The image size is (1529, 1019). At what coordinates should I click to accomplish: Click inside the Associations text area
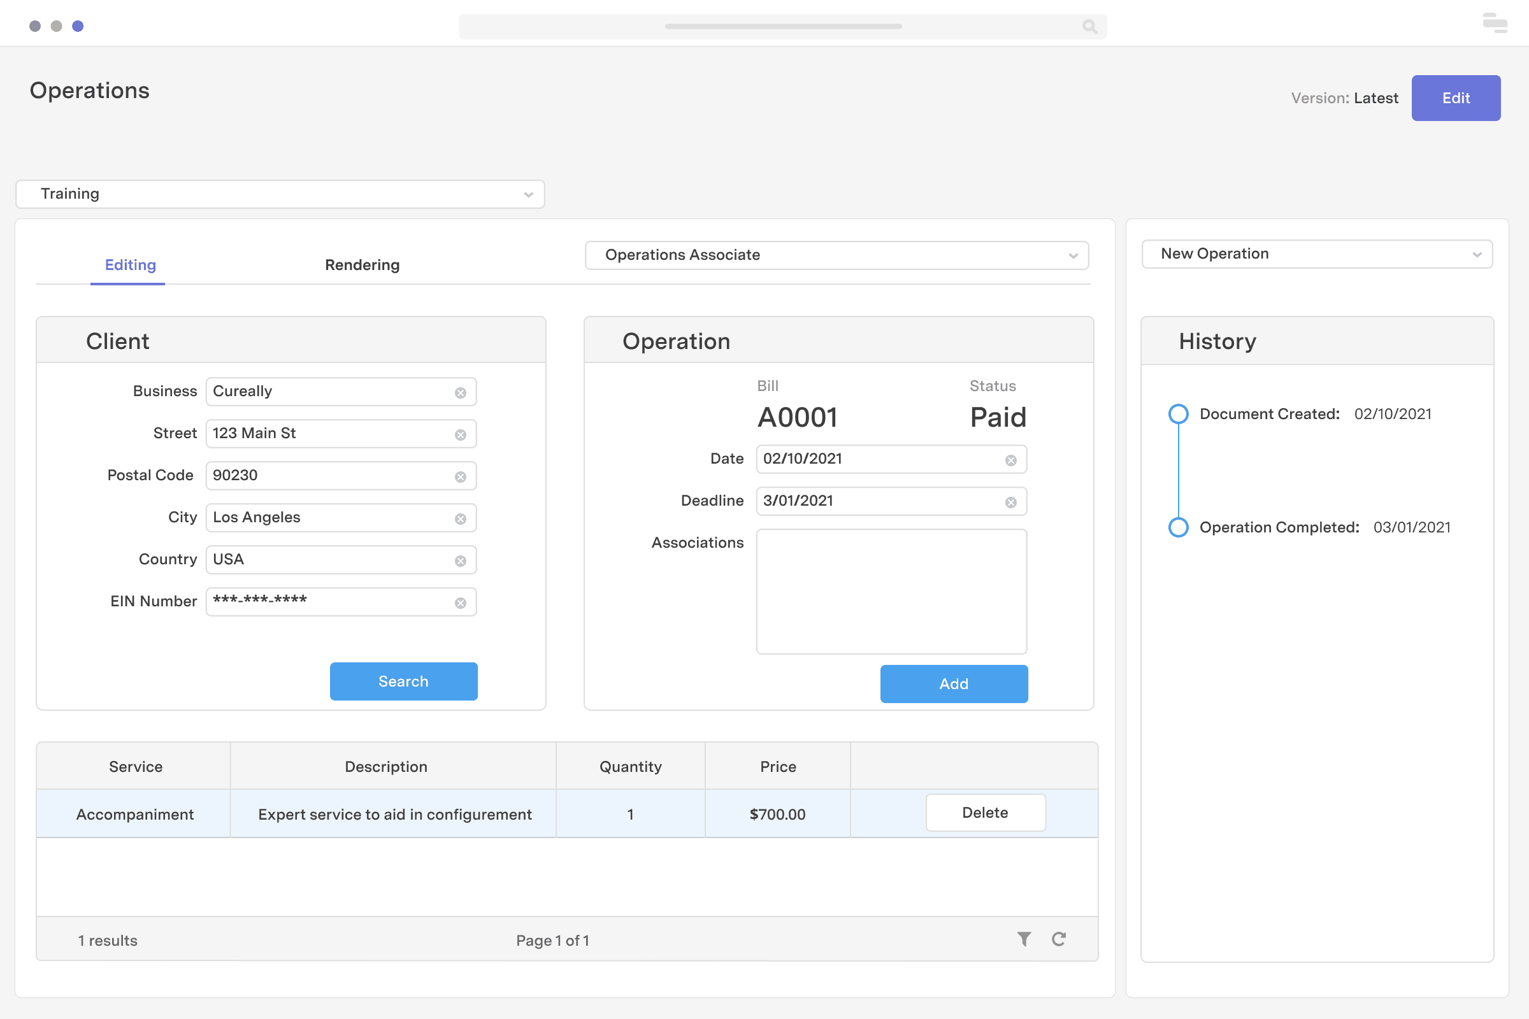click(x=891, y=590)
